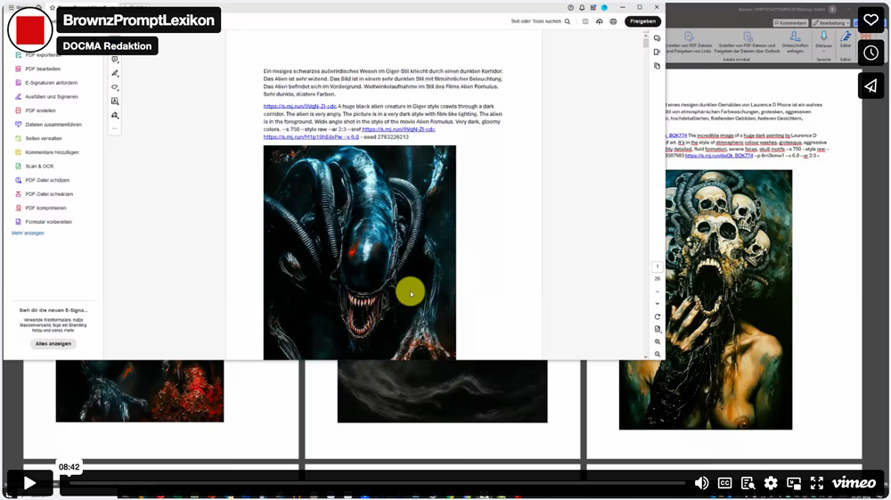This screenshot has height=500, width=891.
Task: Select PDF komprimieren tool
Action: (x=48, y=208)
